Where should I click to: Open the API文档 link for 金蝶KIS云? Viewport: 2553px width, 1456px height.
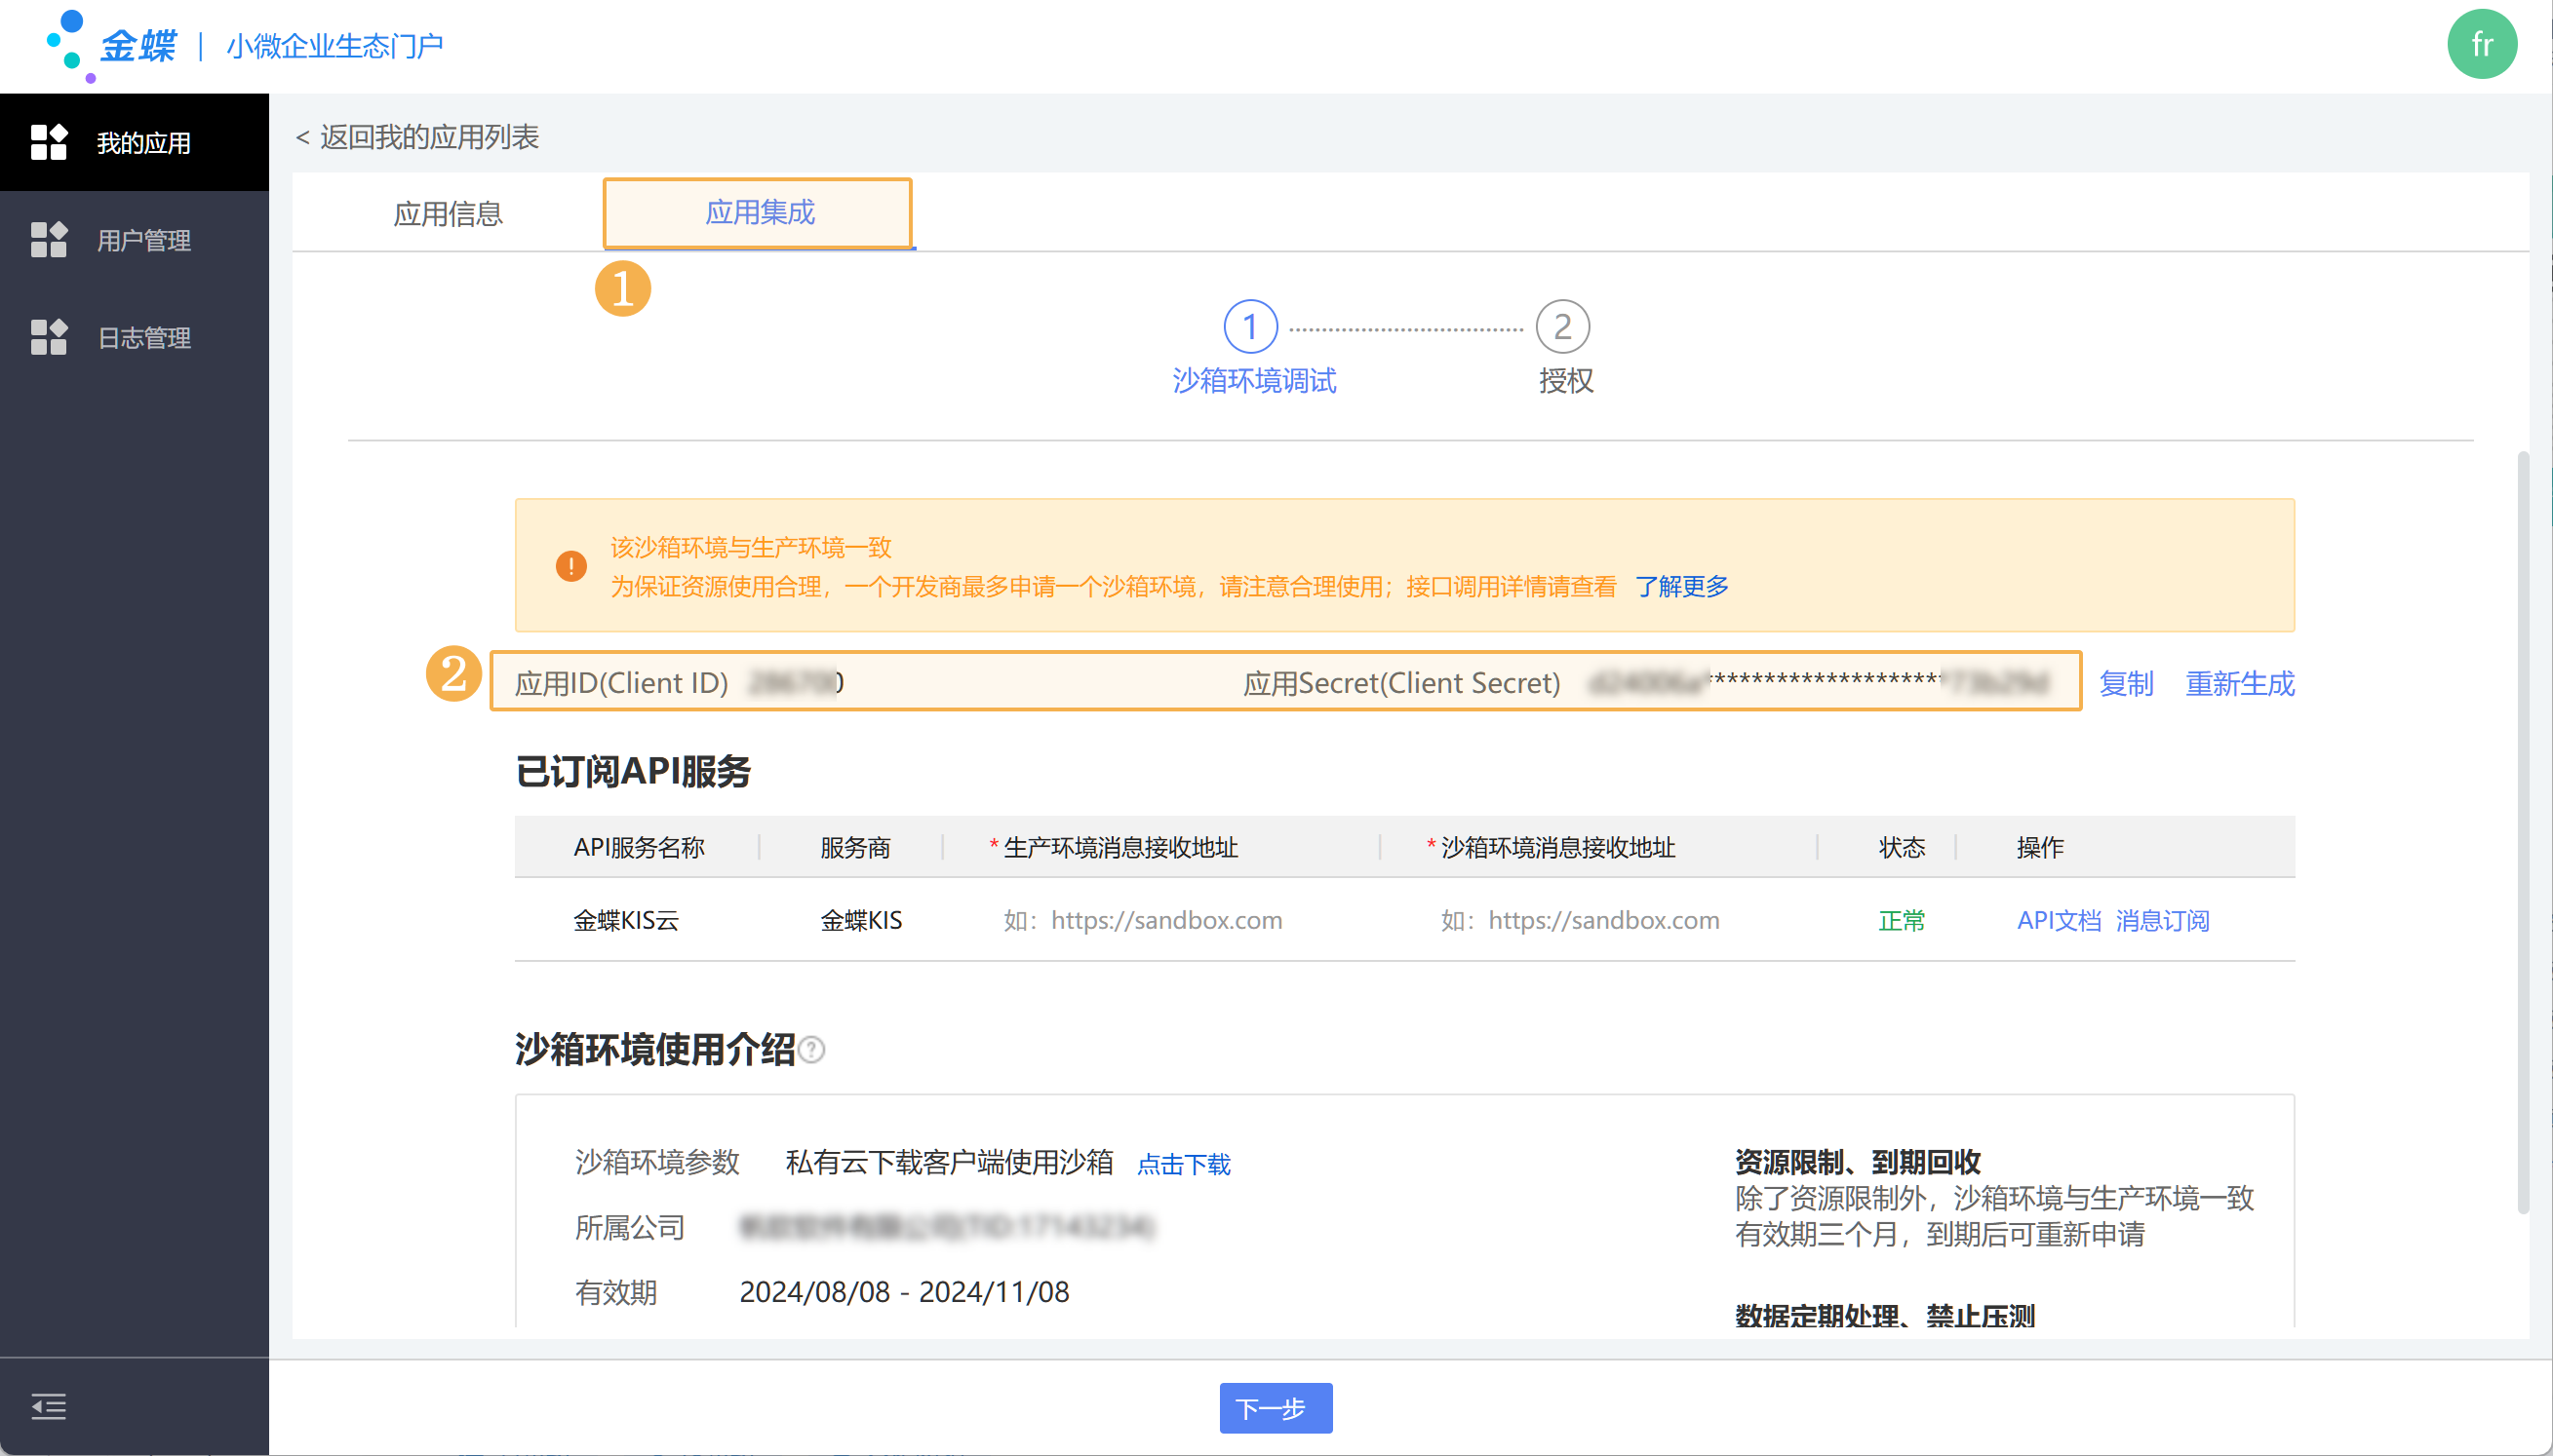click(x=2058, y=920)
